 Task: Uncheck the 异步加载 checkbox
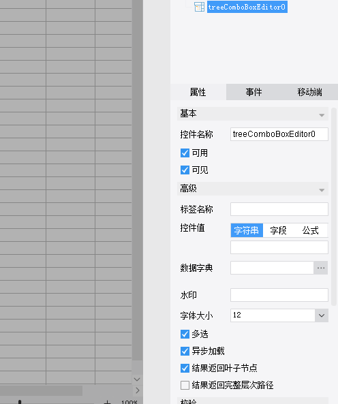click(185, 351)
